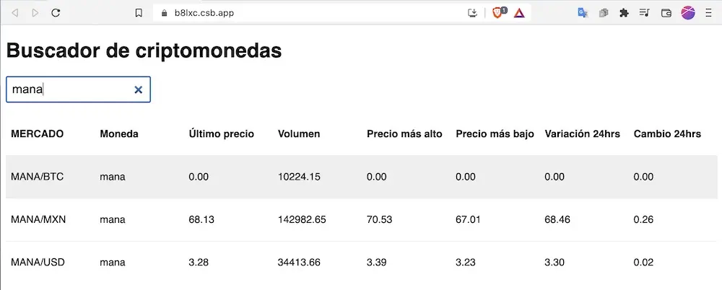Open the Google Translate extension icon
722x290 pixels.
pyautogui.click(x=583, y=13)
